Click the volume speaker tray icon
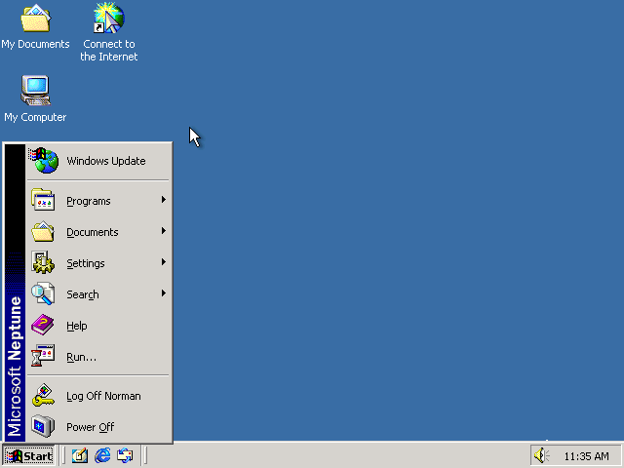624x468 pixels. [x=541, y=455]
